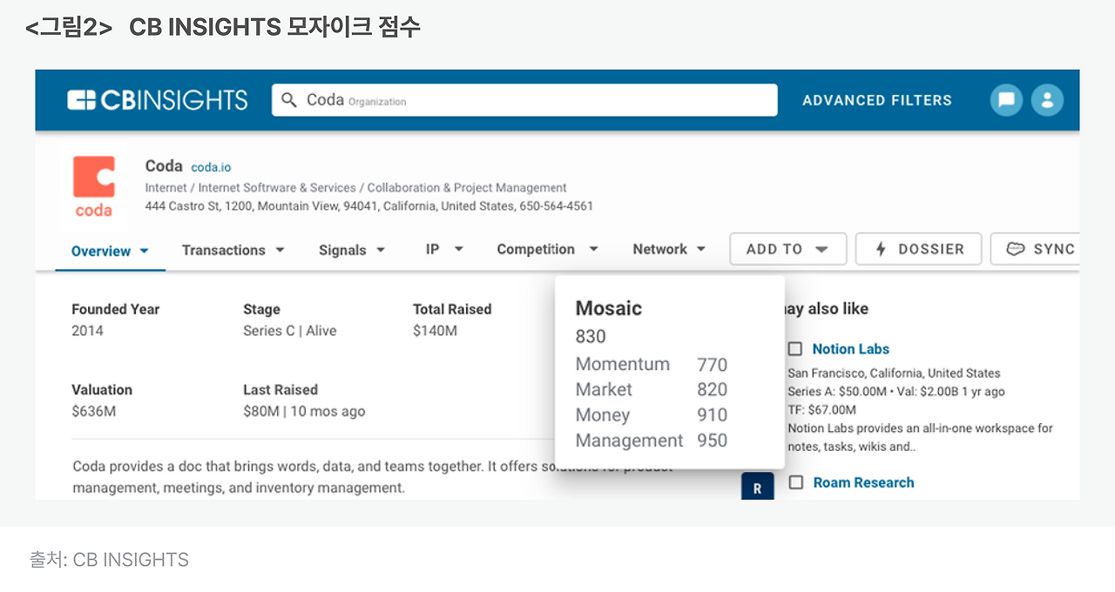Check the Notion Labs checkbox
The image size is (1115, 592).
click(x=795, y=349)
